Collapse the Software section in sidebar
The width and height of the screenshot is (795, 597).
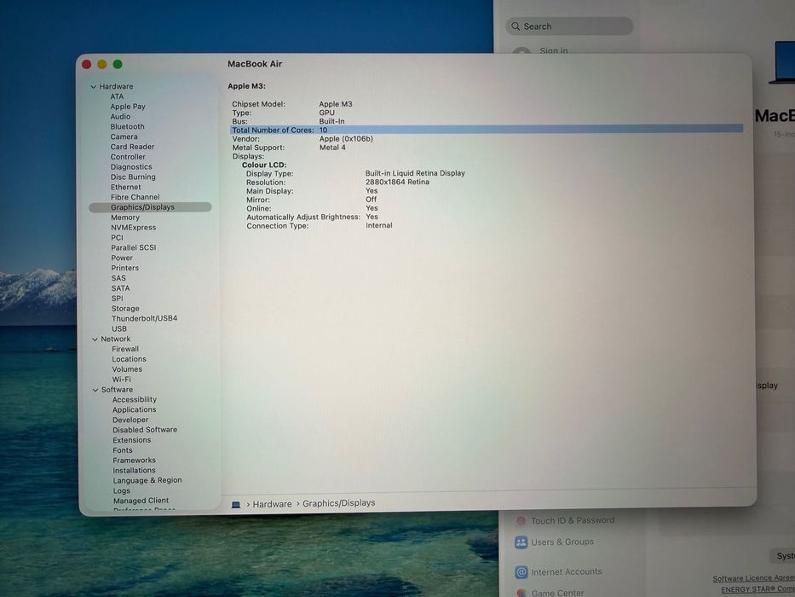click(95, 390)
